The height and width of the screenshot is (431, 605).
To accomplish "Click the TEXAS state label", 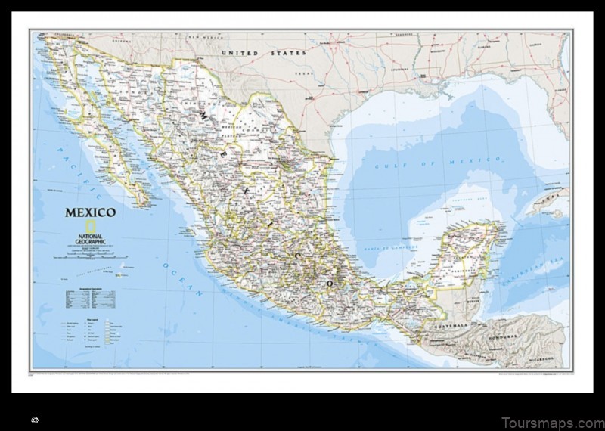I will [305, 73].
